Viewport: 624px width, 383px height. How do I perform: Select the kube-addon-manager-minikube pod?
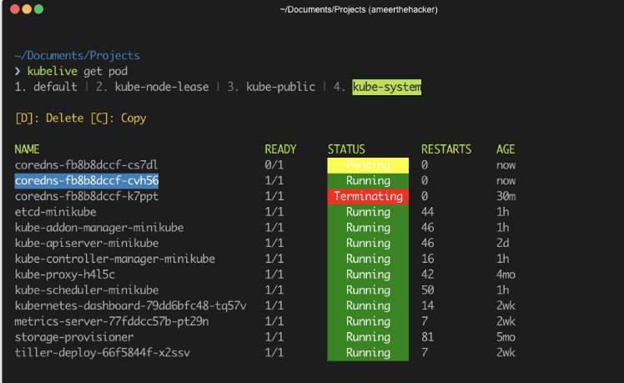(x=99, y=227)
